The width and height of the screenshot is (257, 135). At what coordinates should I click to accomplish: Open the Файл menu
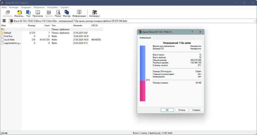click(4, 7)
